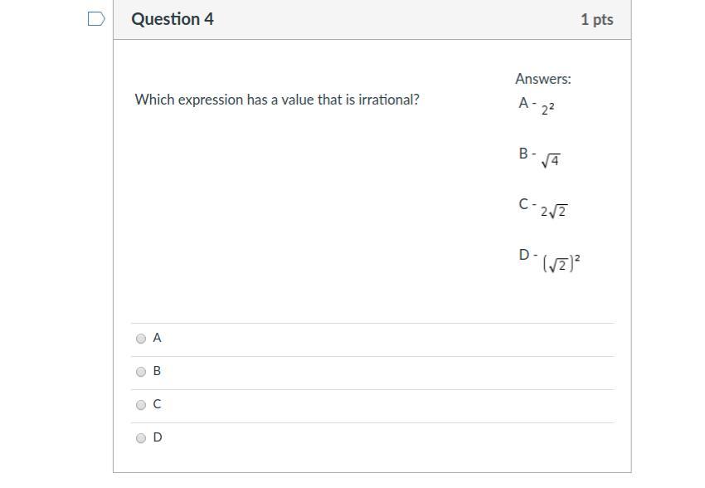
Task: Click the 1 pts score label
Action: point(596,19)
